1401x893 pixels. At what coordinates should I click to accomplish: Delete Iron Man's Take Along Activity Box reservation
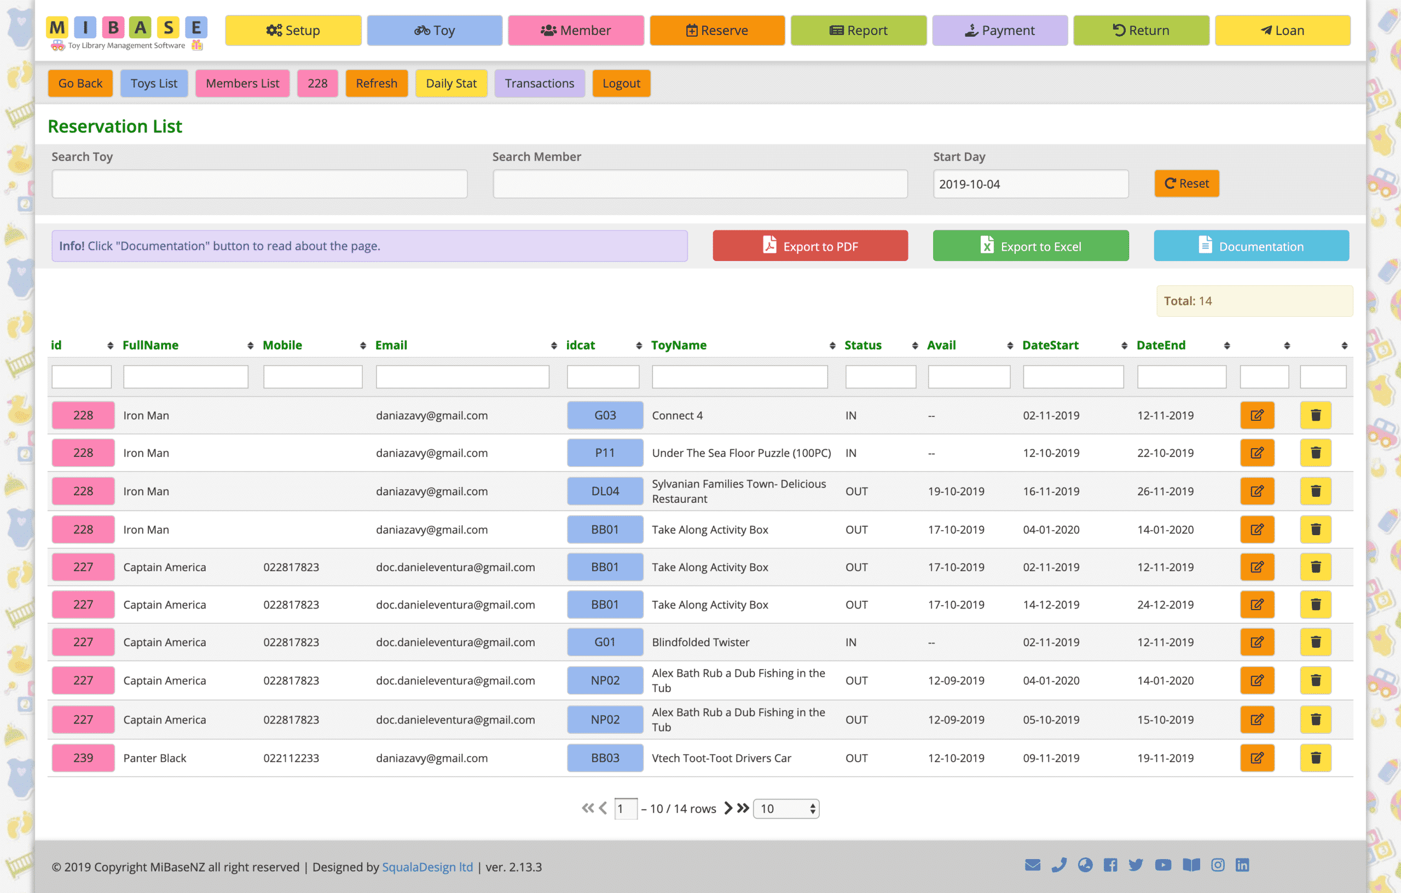click(1316, 530)
